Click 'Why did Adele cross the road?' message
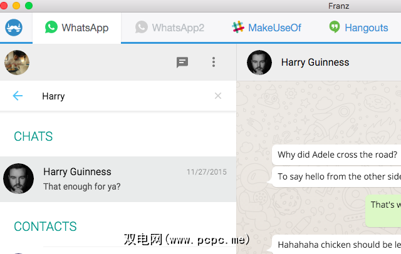 [337, 155]
